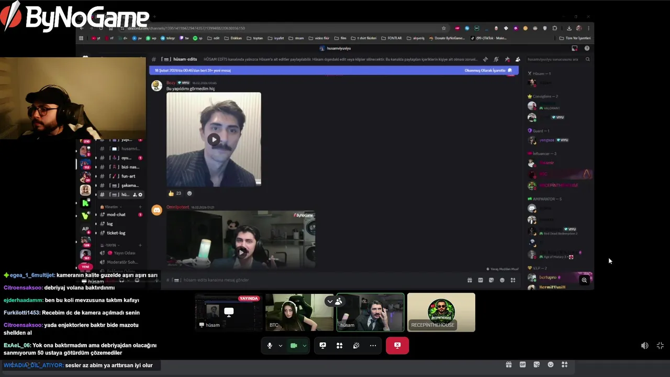Open the Discord help icon
670x377 pixels.
tap(587, 48)
